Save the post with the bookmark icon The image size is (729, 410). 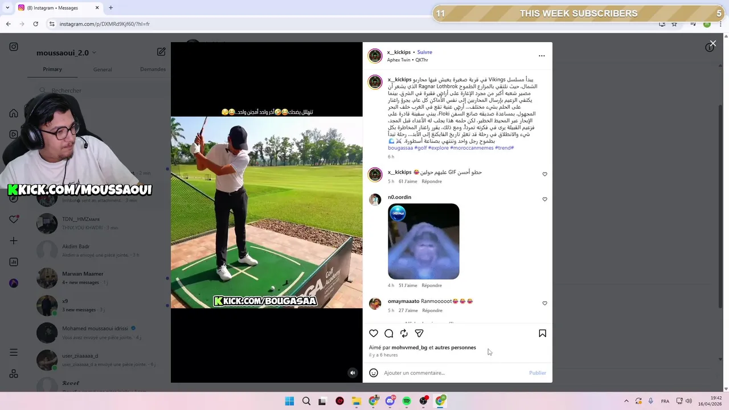tap(542, 333)
